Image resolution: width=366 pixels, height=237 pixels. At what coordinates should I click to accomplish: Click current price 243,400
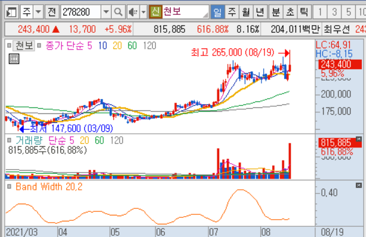[x=34, y=29]
